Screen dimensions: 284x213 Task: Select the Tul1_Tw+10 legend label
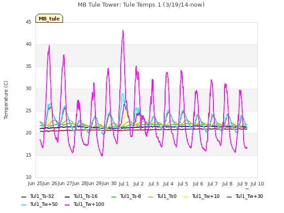(206, 196)
